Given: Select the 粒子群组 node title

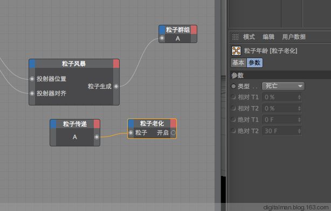Looking at the screenshot, I should point(178,30).
